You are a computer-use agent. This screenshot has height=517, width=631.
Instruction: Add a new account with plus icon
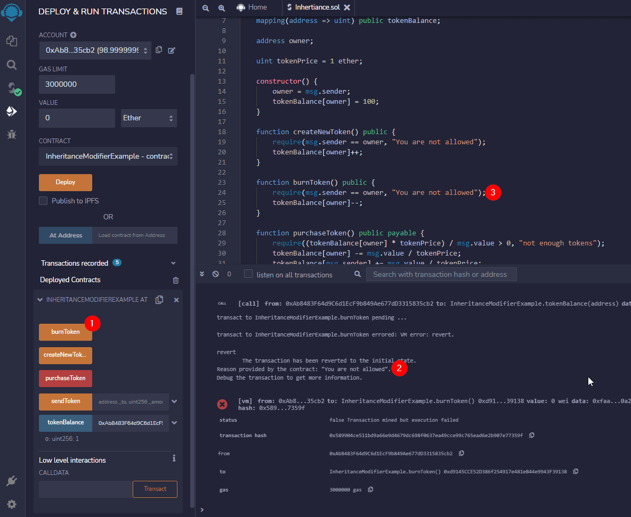73,35
